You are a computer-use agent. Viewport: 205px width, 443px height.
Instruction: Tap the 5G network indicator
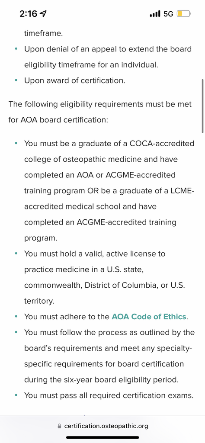tap(168, 13)
